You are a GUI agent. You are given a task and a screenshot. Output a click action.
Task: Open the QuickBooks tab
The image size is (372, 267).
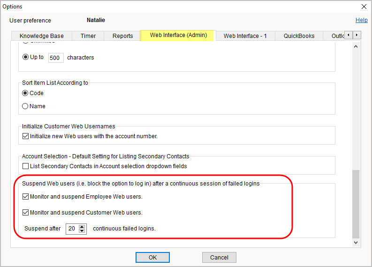coord(299,36)
